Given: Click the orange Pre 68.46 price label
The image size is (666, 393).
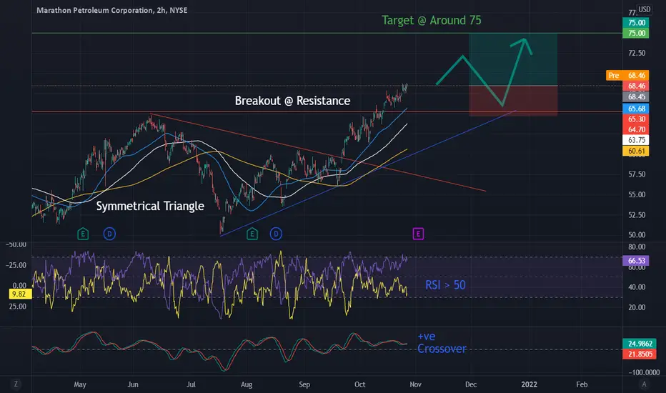Looking at the screenshot, I should [x=627, y=75].
